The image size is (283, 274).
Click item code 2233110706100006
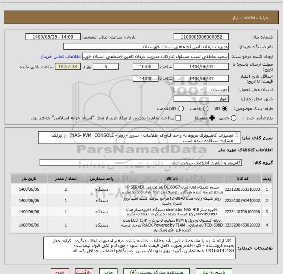tap(242, 212)
